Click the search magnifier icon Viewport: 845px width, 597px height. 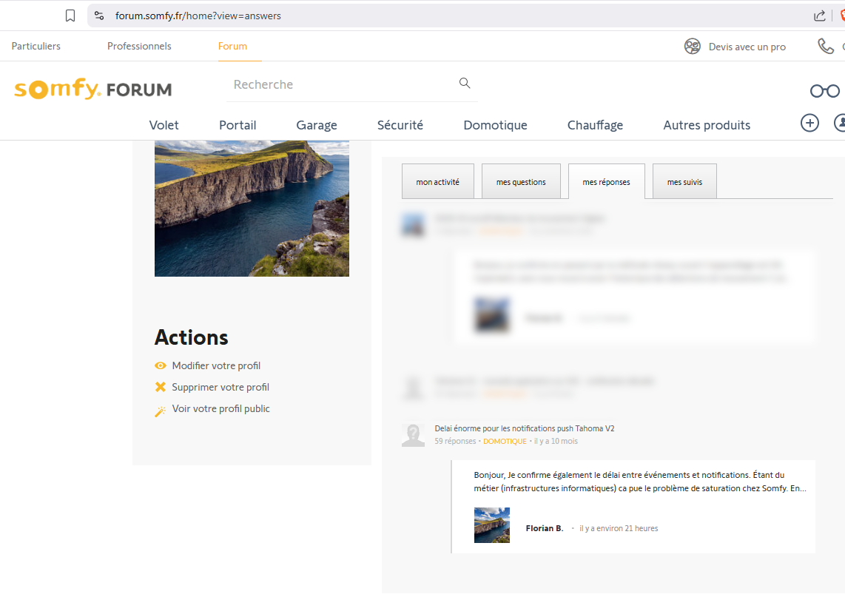(465, 84)
